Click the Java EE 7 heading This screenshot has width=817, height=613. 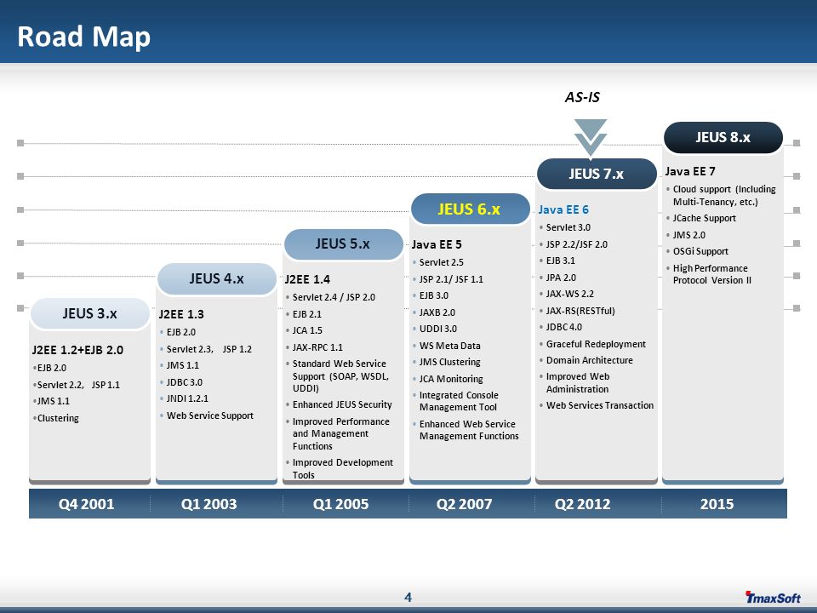coord(690,171)
